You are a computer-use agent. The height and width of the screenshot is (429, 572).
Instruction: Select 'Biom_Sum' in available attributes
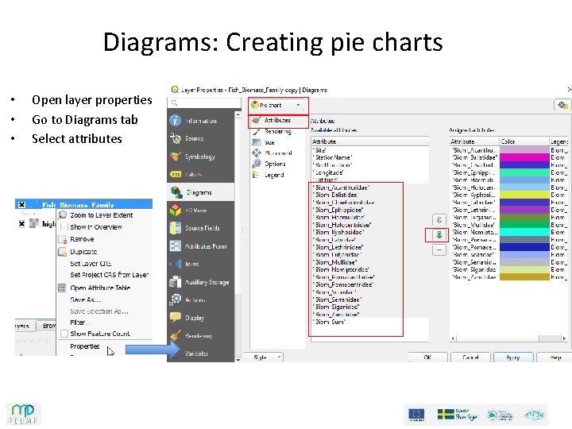330,322
